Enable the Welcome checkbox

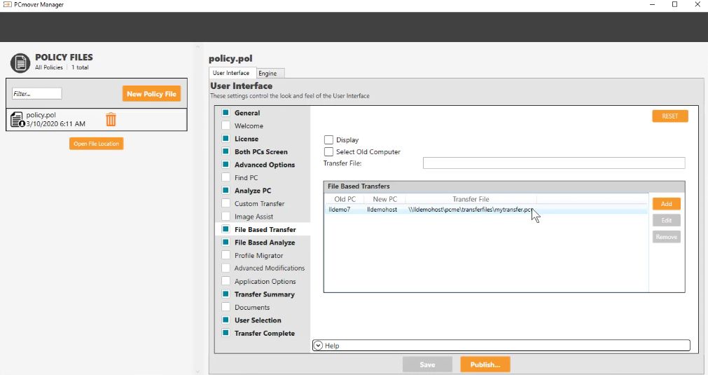[225, 125]
